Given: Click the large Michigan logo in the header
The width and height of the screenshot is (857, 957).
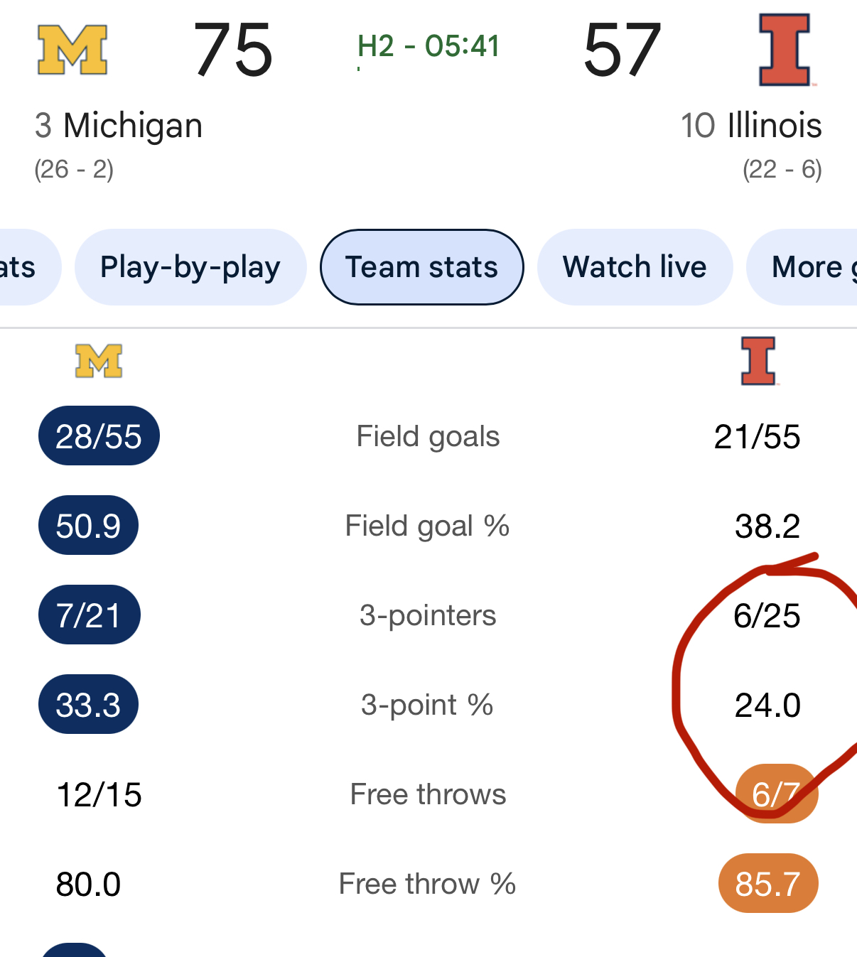Looking at the screenshot, I should (x=72, y=50).
